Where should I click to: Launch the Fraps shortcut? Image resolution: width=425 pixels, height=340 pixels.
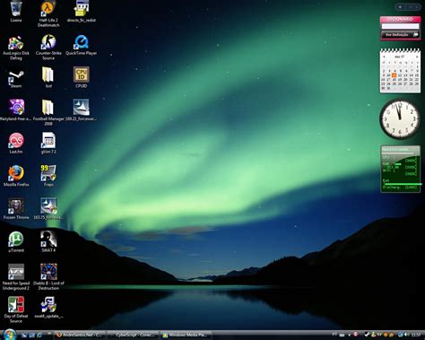tap(48, 176)
